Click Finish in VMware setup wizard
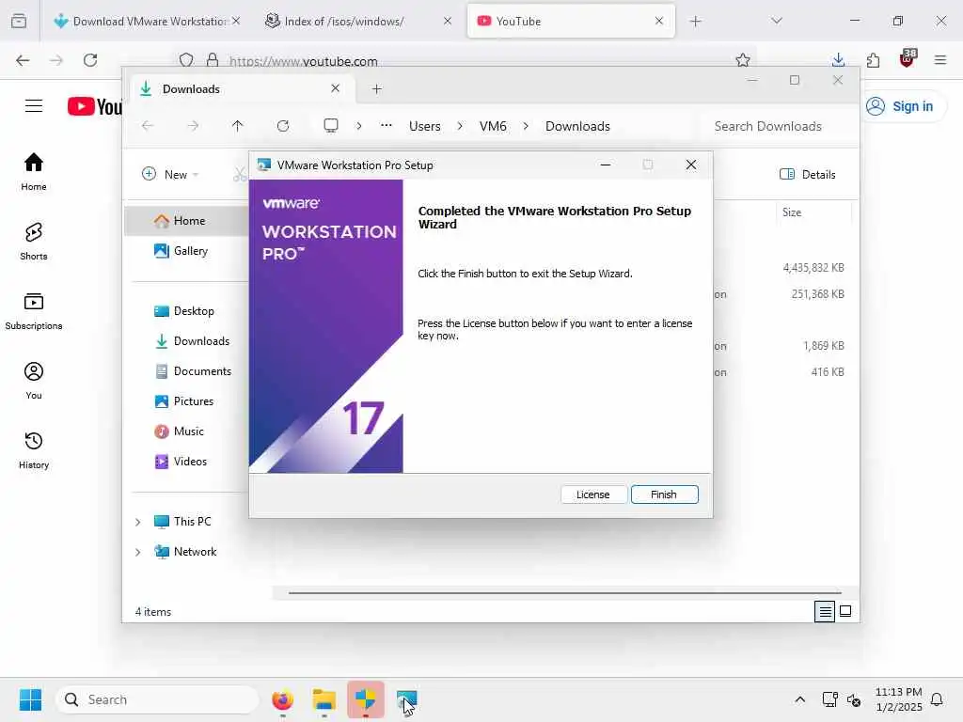Viewport: 963px width, 722px height. coord(664,494)
